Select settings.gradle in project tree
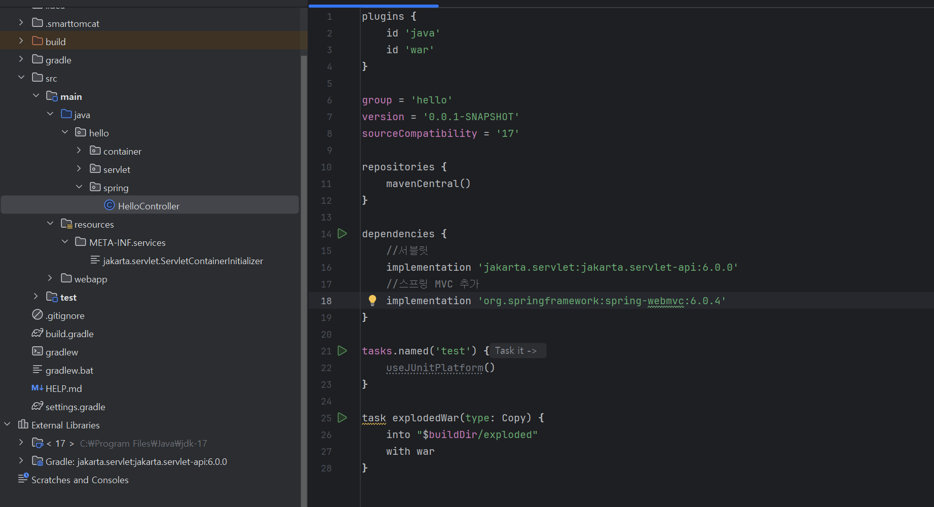This screenshot has width=934, height=507. [76, 407]
